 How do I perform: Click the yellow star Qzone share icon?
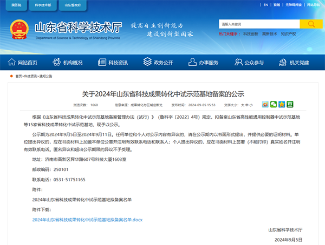click(282, 104)
